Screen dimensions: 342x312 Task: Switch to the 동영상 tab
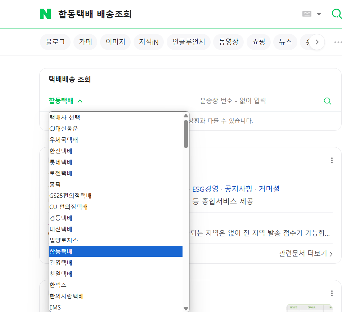tap(228, 42)
